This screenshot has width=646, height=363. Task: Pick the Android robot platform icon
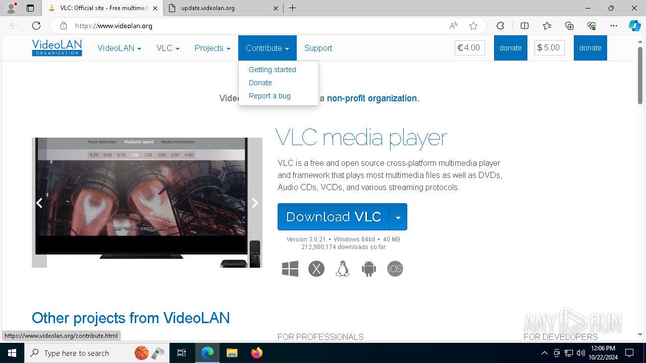point(369,269)
